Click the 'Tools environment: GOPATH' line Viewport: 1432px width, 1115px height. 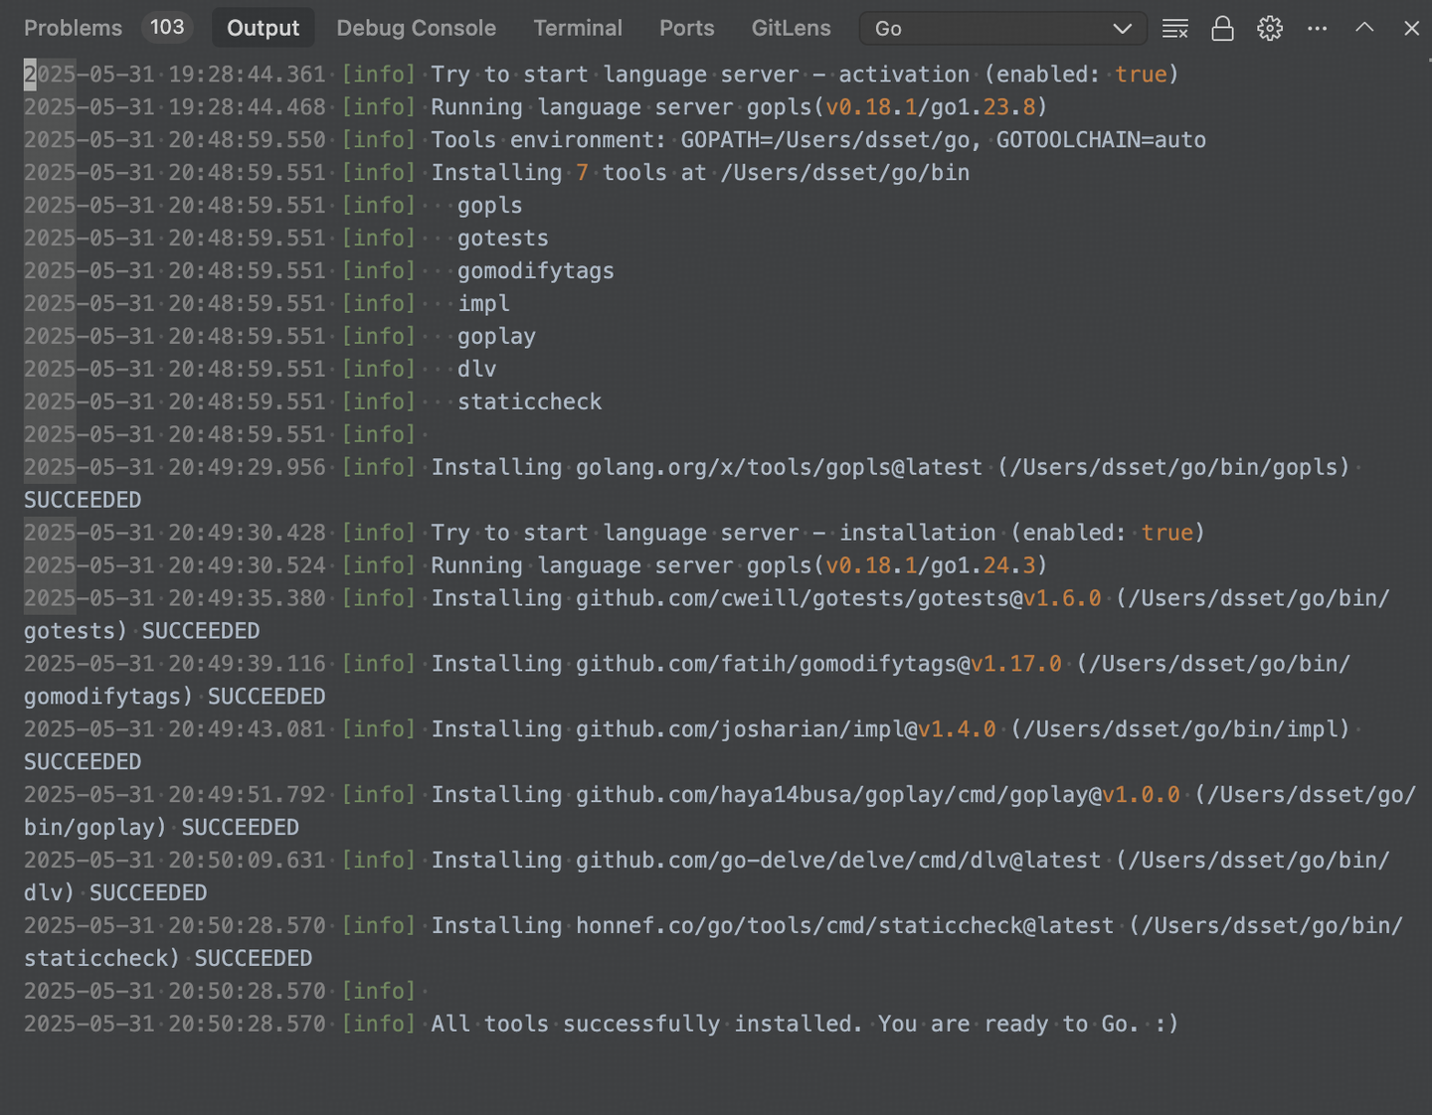click(818, 140)
